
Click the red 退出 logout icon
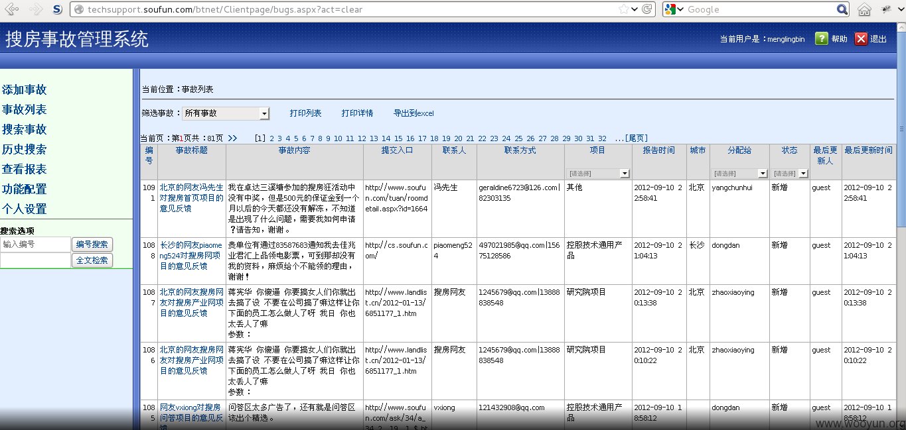(x=861, y=38)
